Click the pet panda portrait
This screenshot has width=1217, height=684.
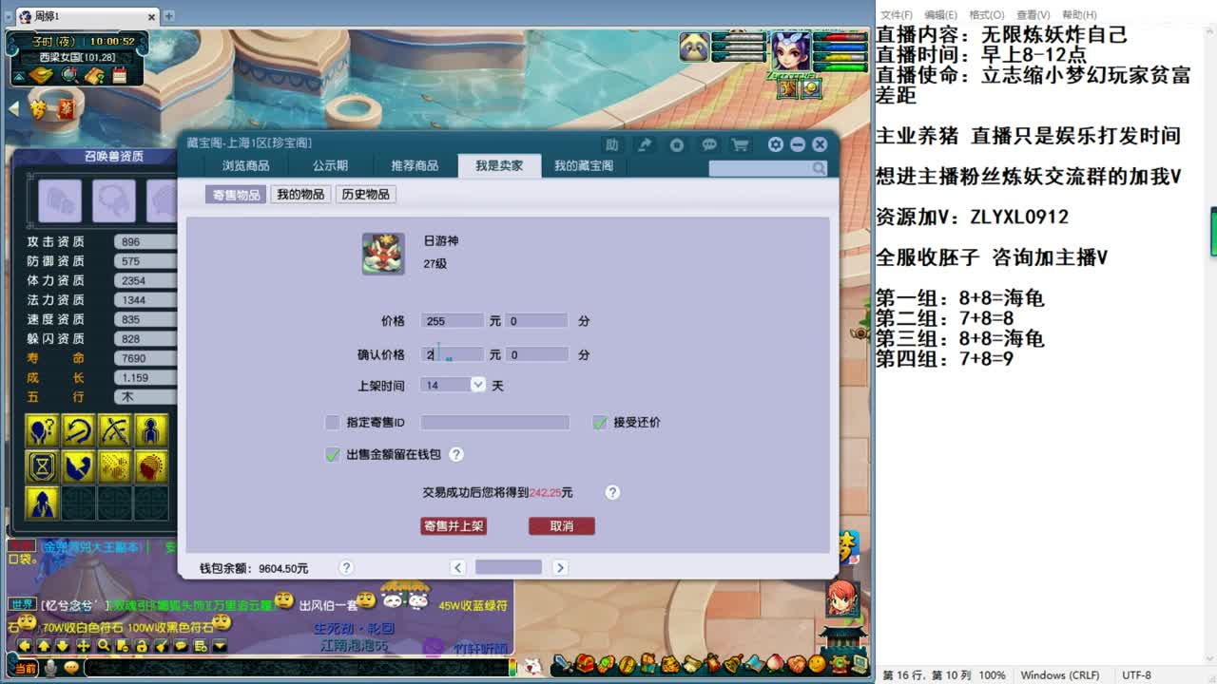pyautogui.click(x=694, y=47)
